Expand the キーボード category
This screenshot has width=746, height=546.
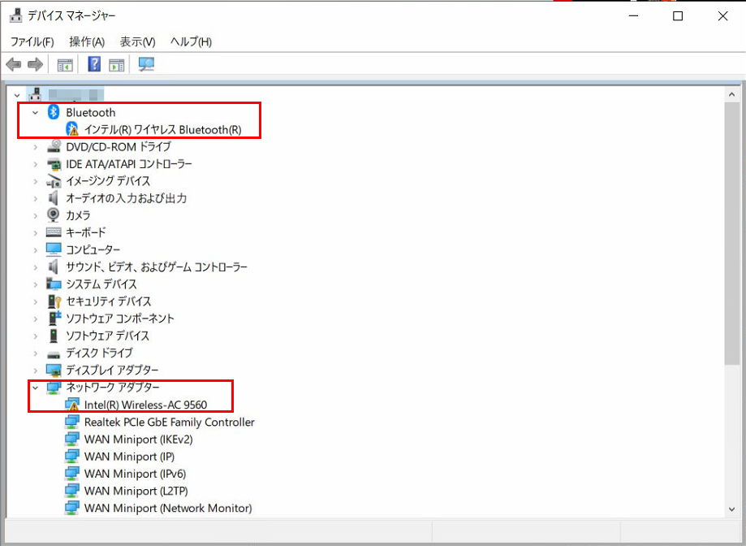point(35,232)
